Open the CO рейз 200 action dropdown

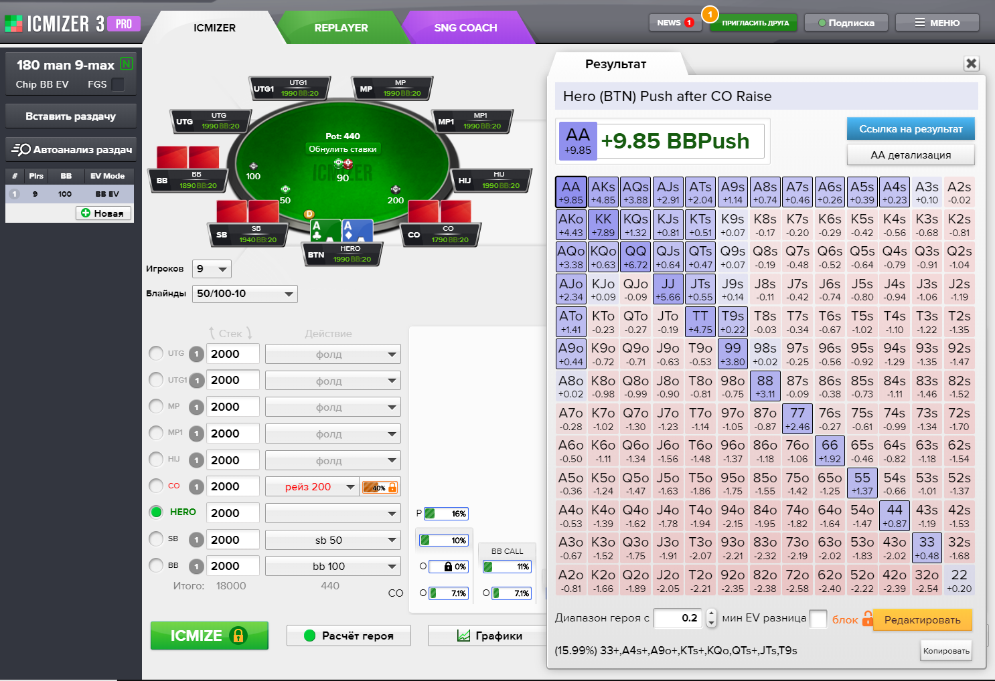point(312,486)
